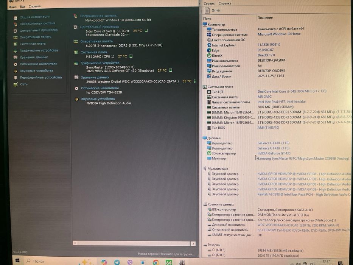Viewport: 353px width, 265px height.
Task: Open the Центральный процессор summary heading link
Action: [100, 26]
